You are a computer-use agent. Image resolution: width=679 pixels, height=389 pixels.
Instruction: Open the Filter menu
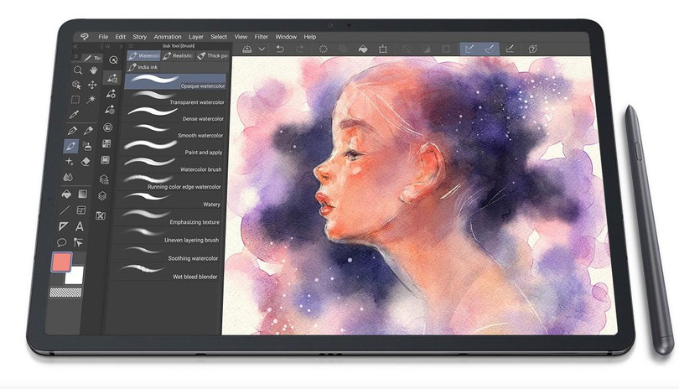[261, 37]
